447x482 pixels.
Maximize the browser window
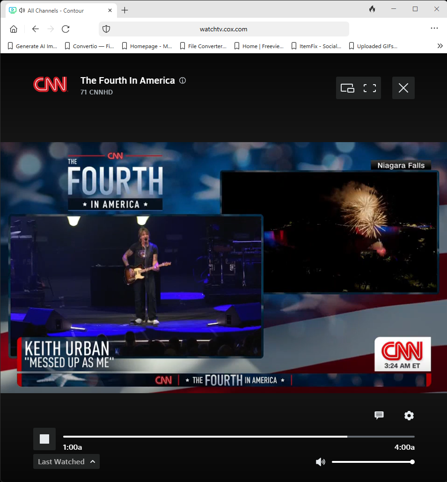(415, 9)
